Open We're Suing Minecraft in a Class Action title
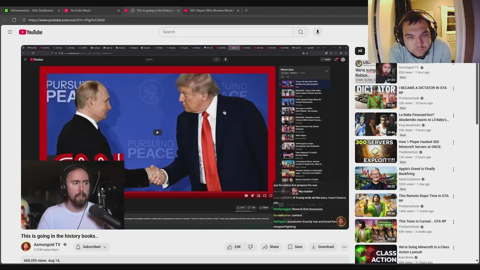The height and width of the screenshot is (270, 480). [x=424, y=249]
